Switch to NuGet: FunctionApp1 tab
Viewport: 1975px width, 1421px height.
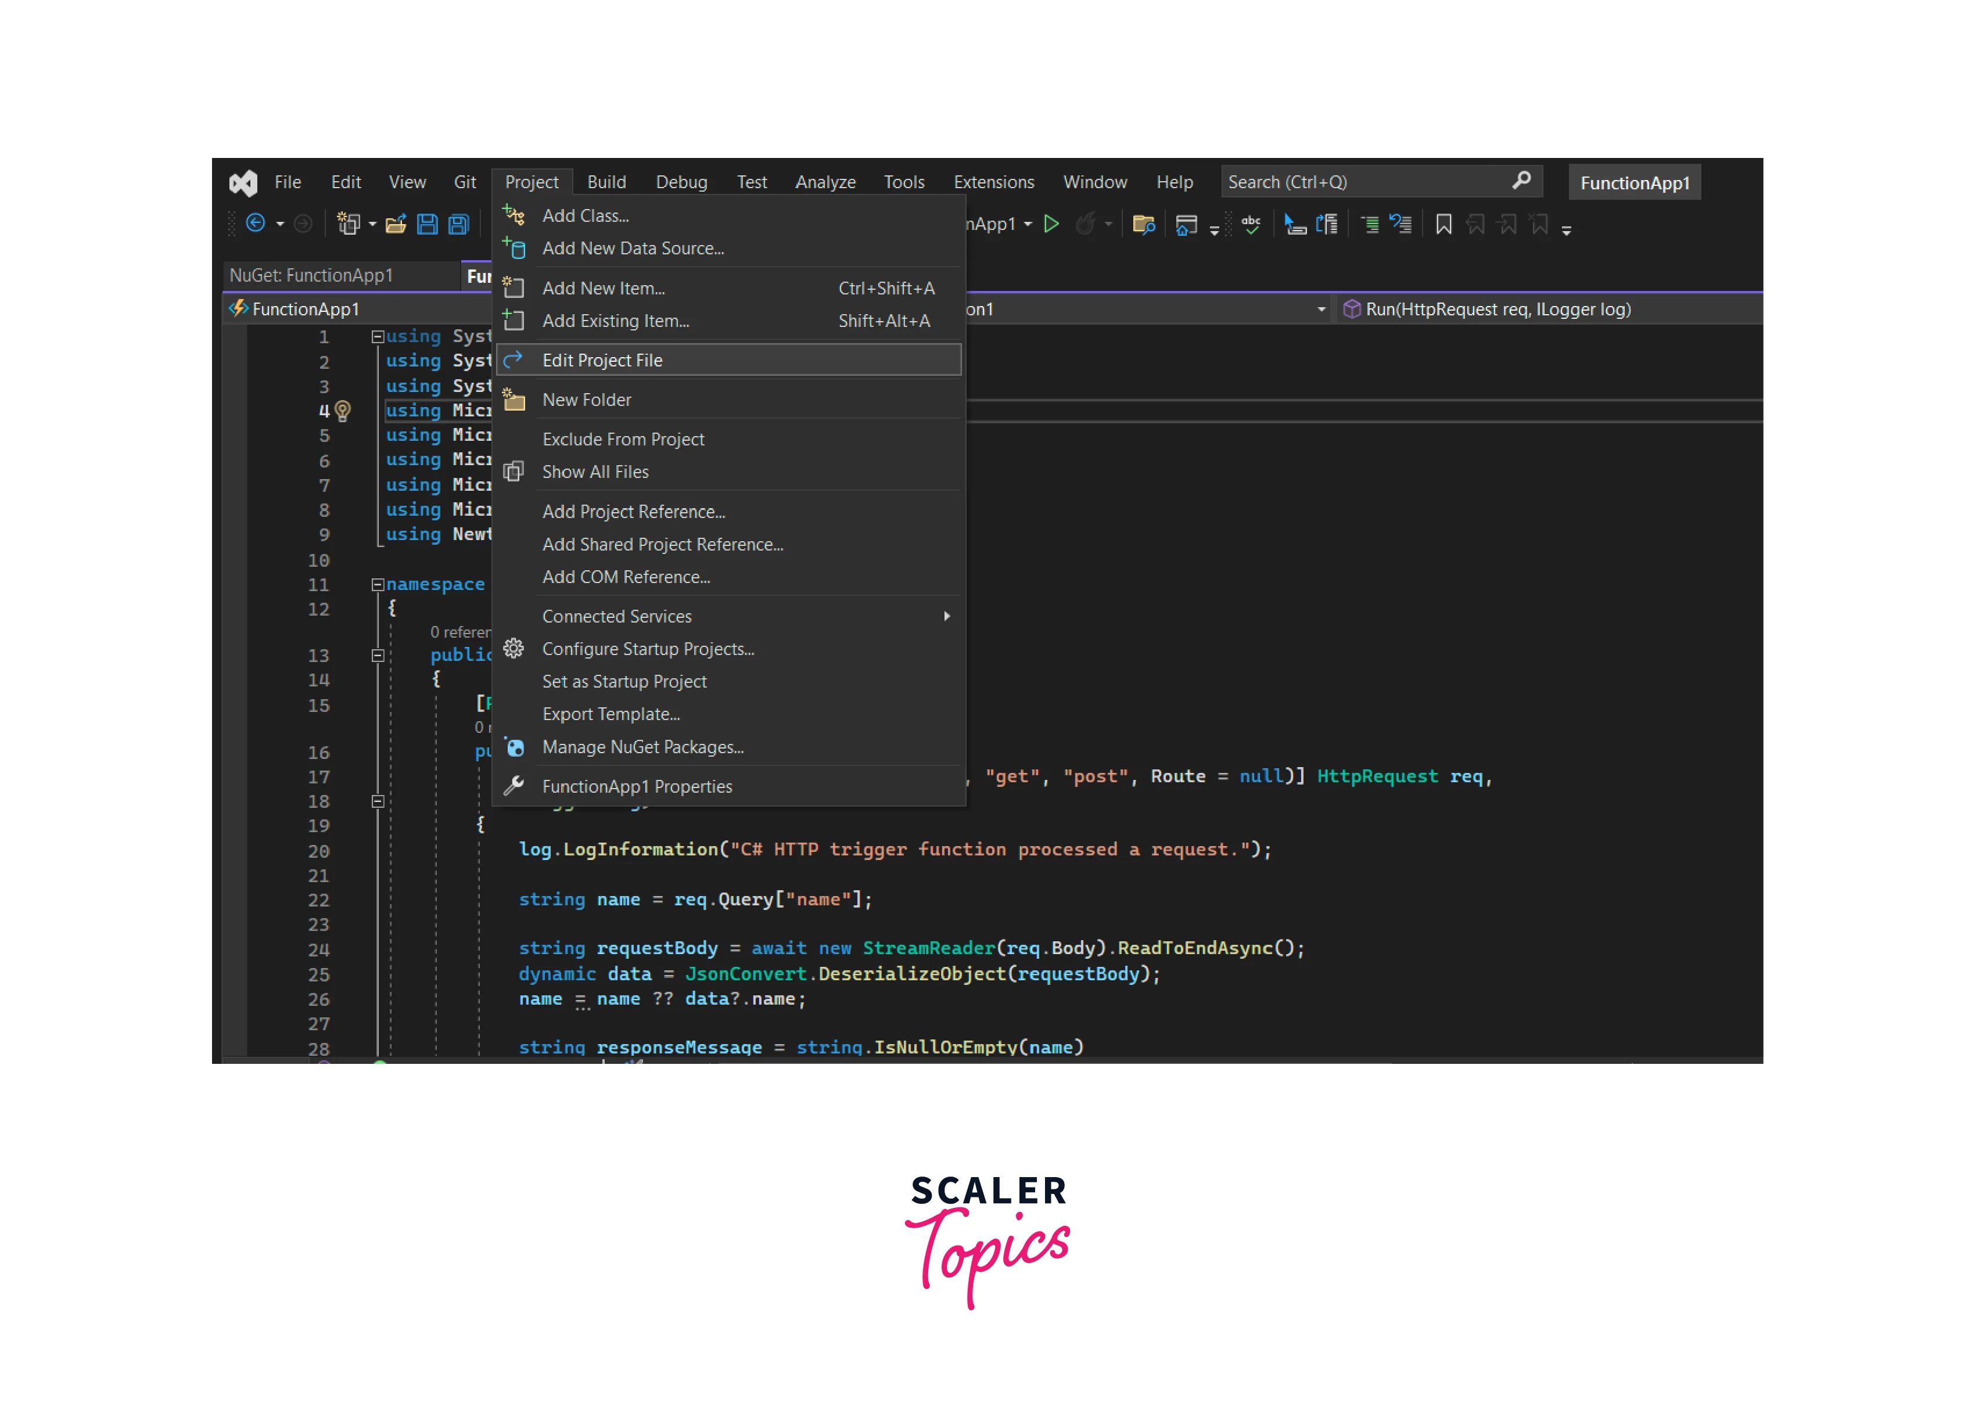click(x=311, y=276)
